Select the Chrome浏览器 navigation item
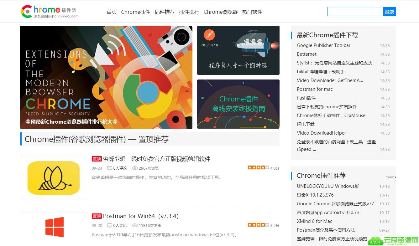Screen dimensions: 419x246 221,12
